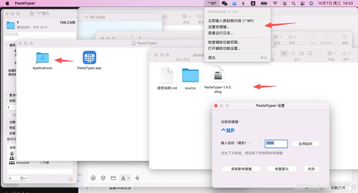Open the ellipsis action menu under the permissions list

24,178
